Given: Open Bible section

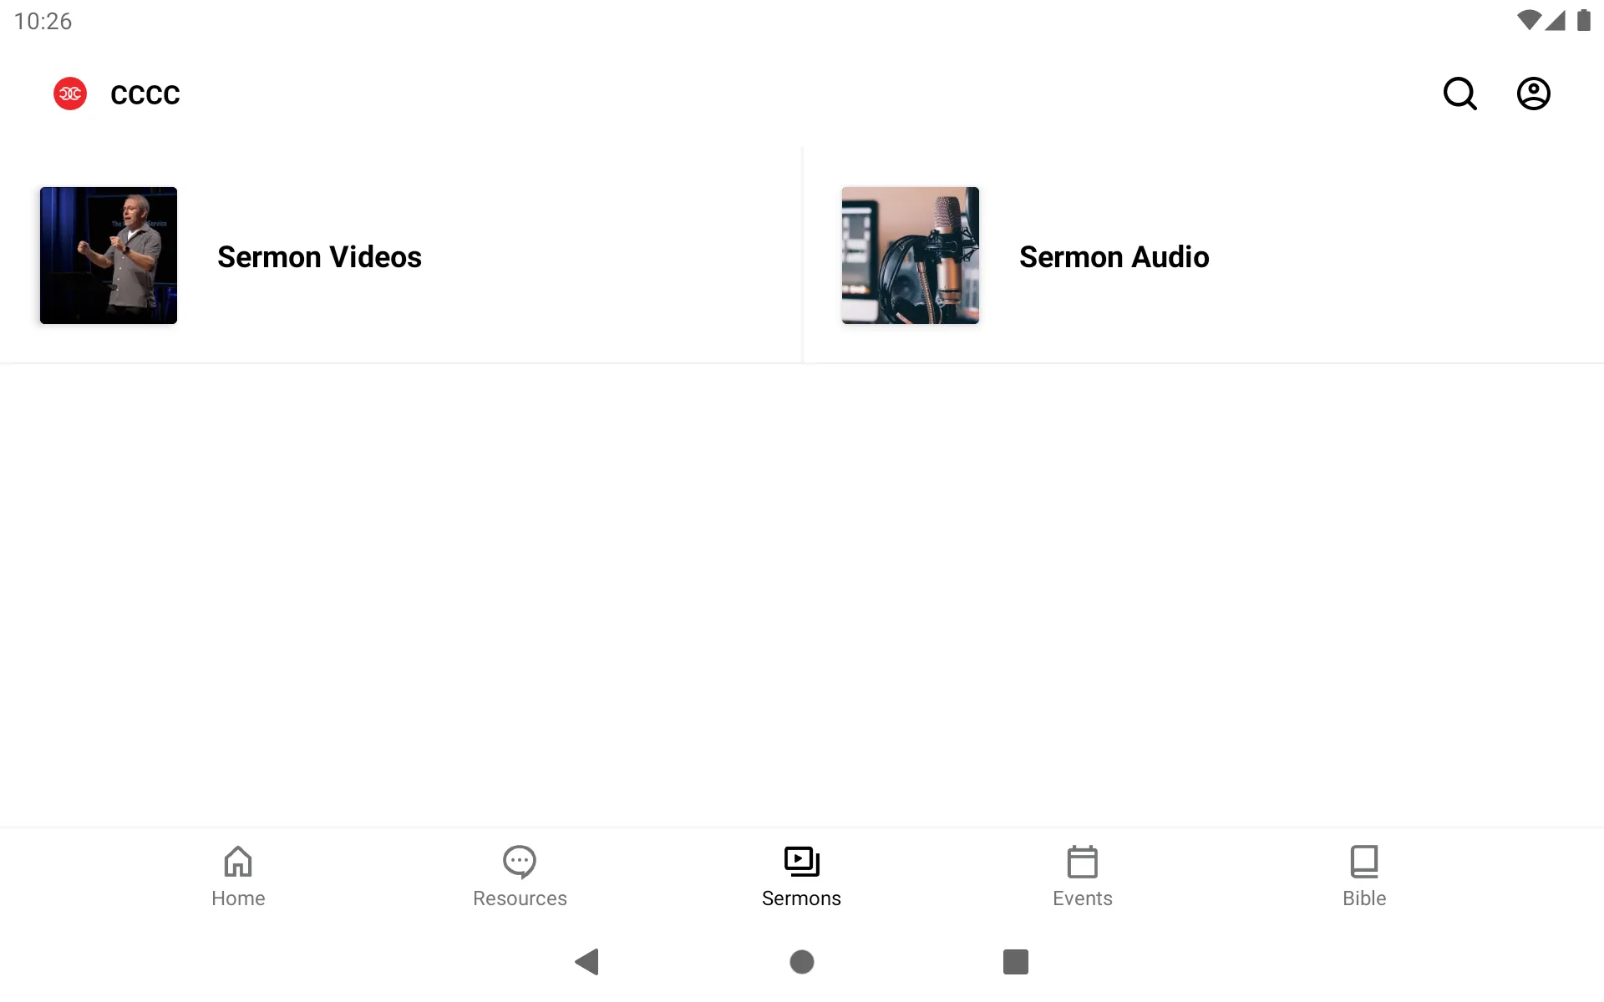Looking at the screenshot, I should click(x=1363, y=875).
